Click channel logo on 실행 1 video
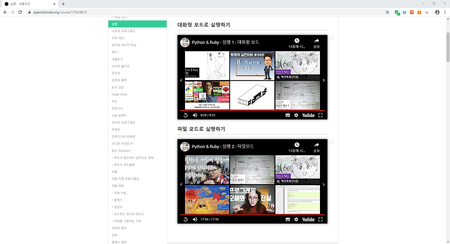Viewport: 450px width, 244px height. 185,43
